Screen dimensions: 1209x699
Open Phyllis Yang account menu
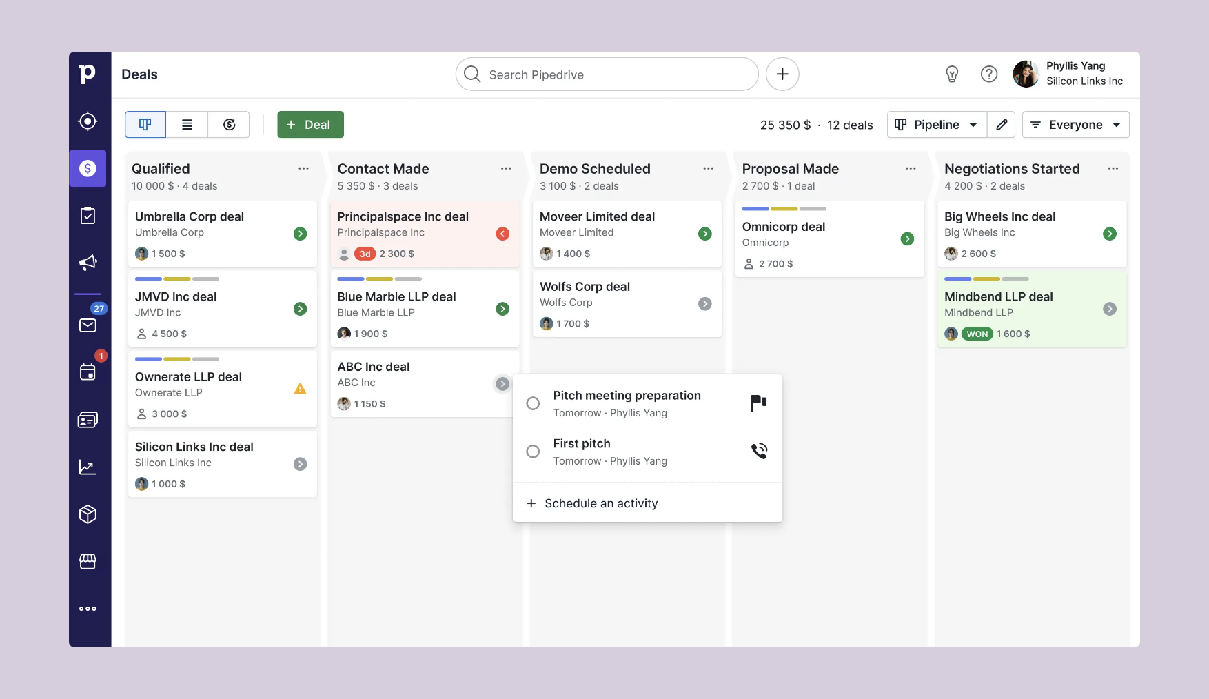(x=1068, y=74)
